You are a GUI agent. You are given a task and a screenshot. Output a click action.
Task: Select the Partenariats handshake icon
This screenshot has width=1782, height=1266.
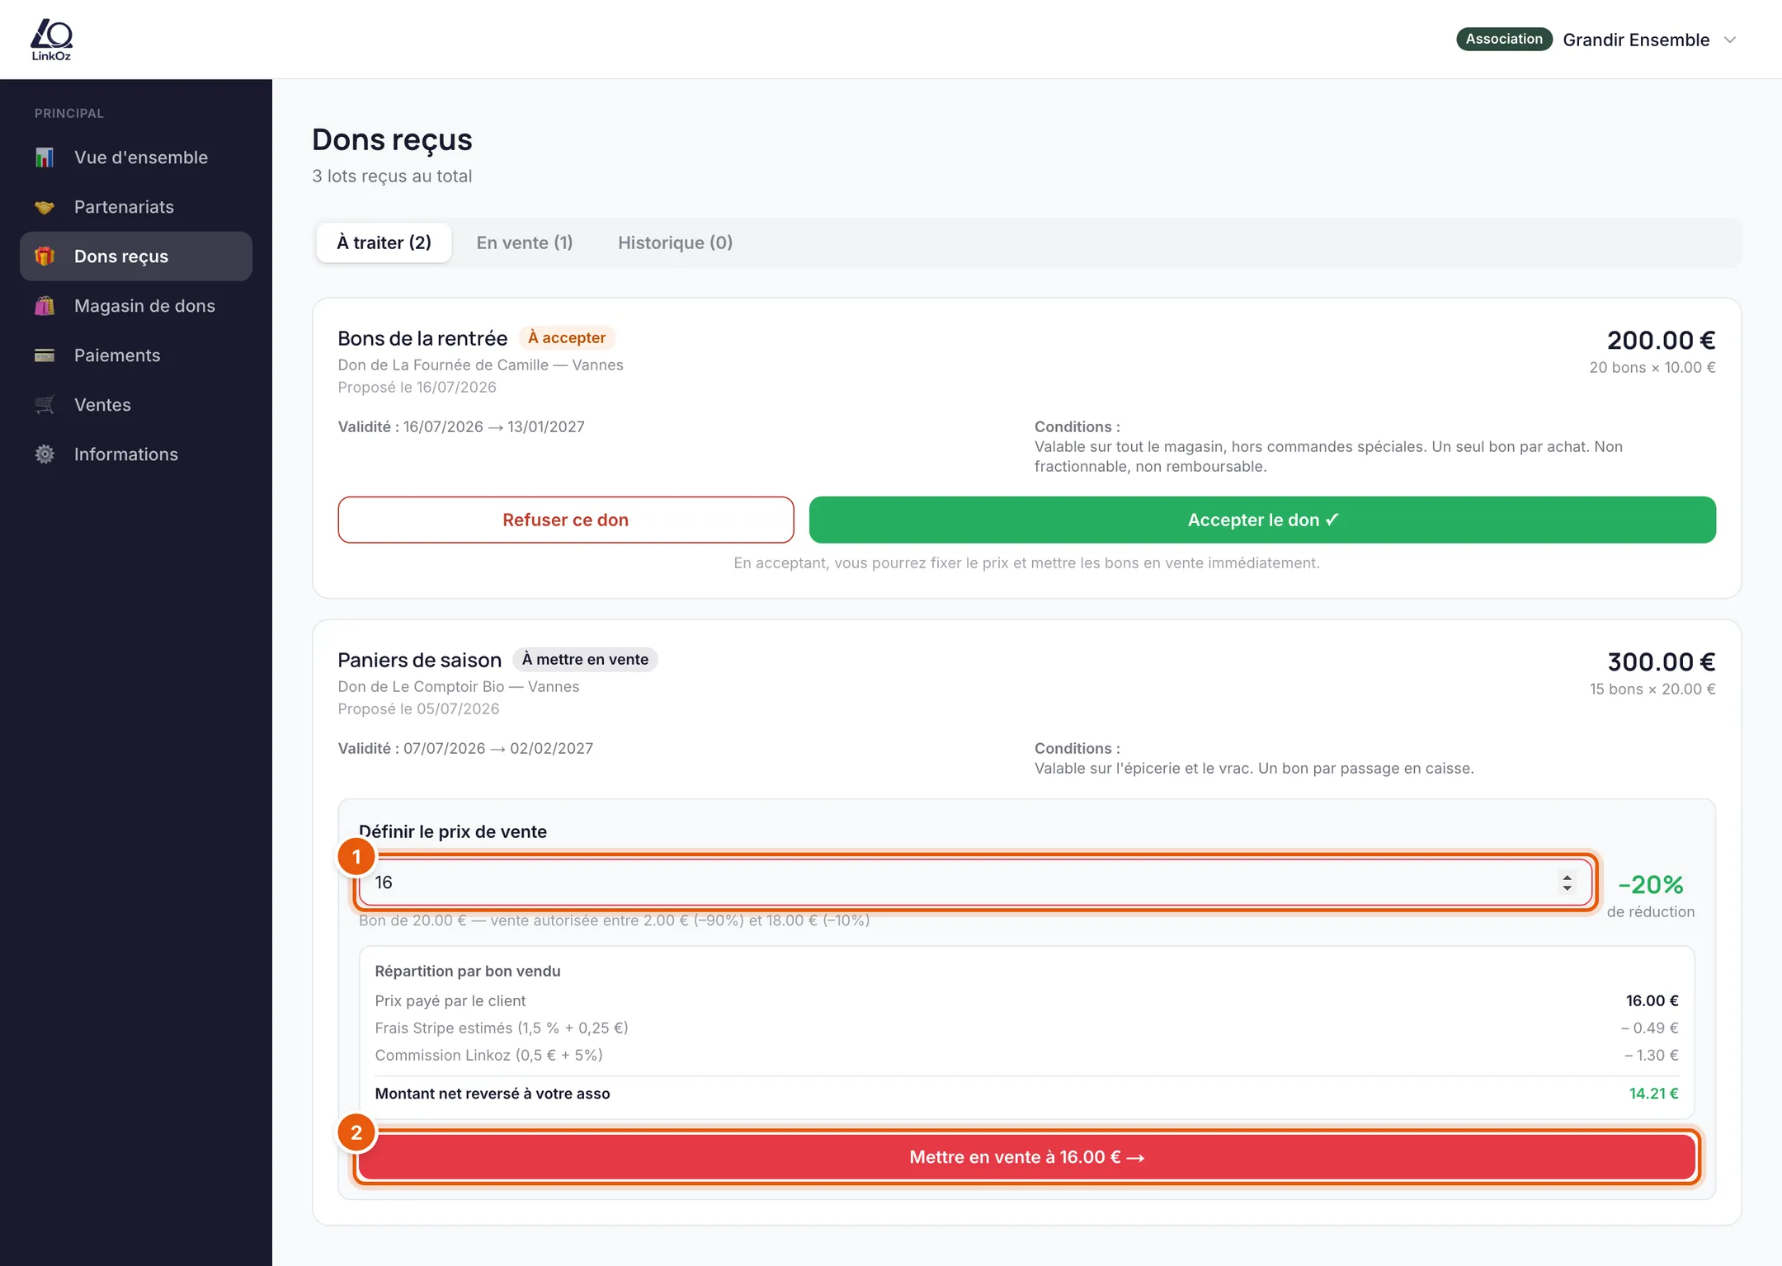(x=45, y=207)
